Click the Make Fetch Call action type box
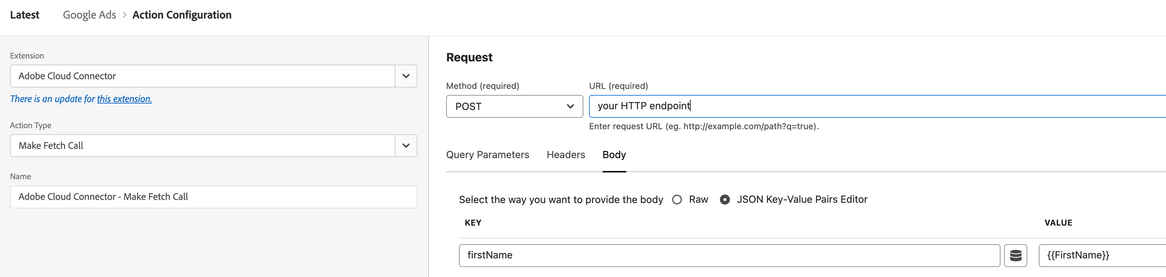 coord(202,146)
